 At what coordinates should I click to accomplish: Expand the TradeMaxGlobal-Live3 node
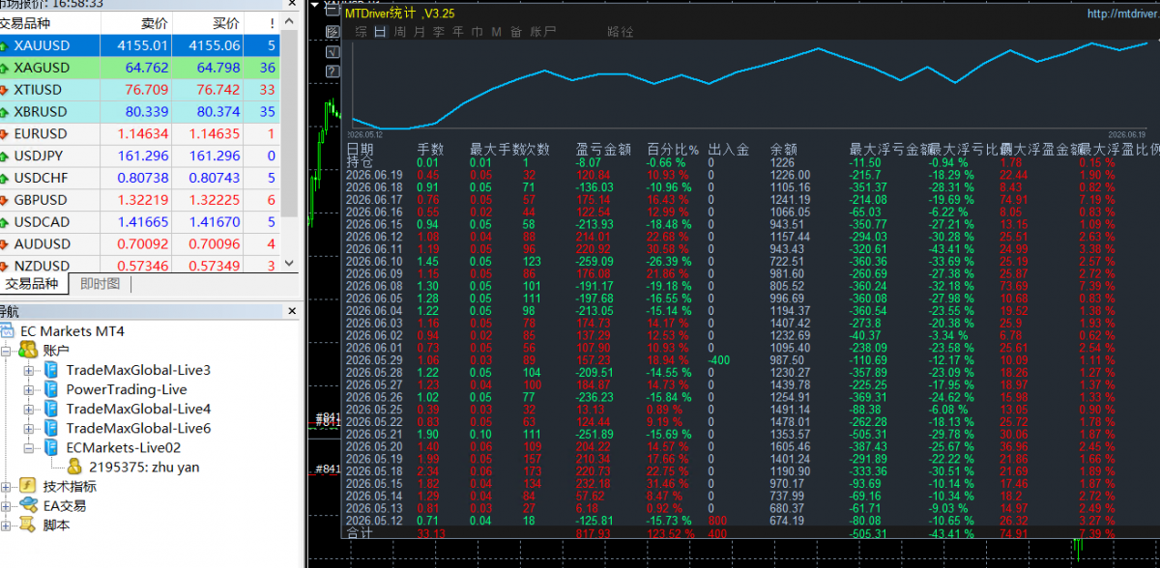(x=29, y=370)
